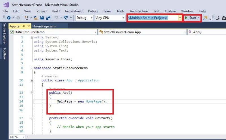Open the File menu

(5, 11)
